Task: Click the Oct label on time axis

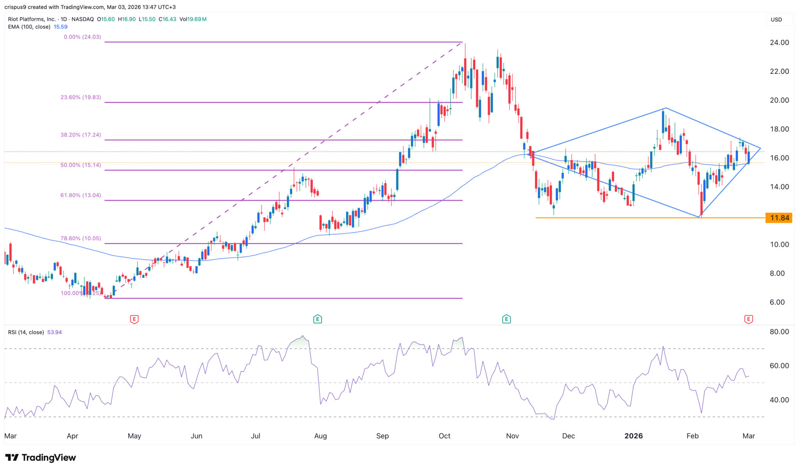Action: click(444, 436)
